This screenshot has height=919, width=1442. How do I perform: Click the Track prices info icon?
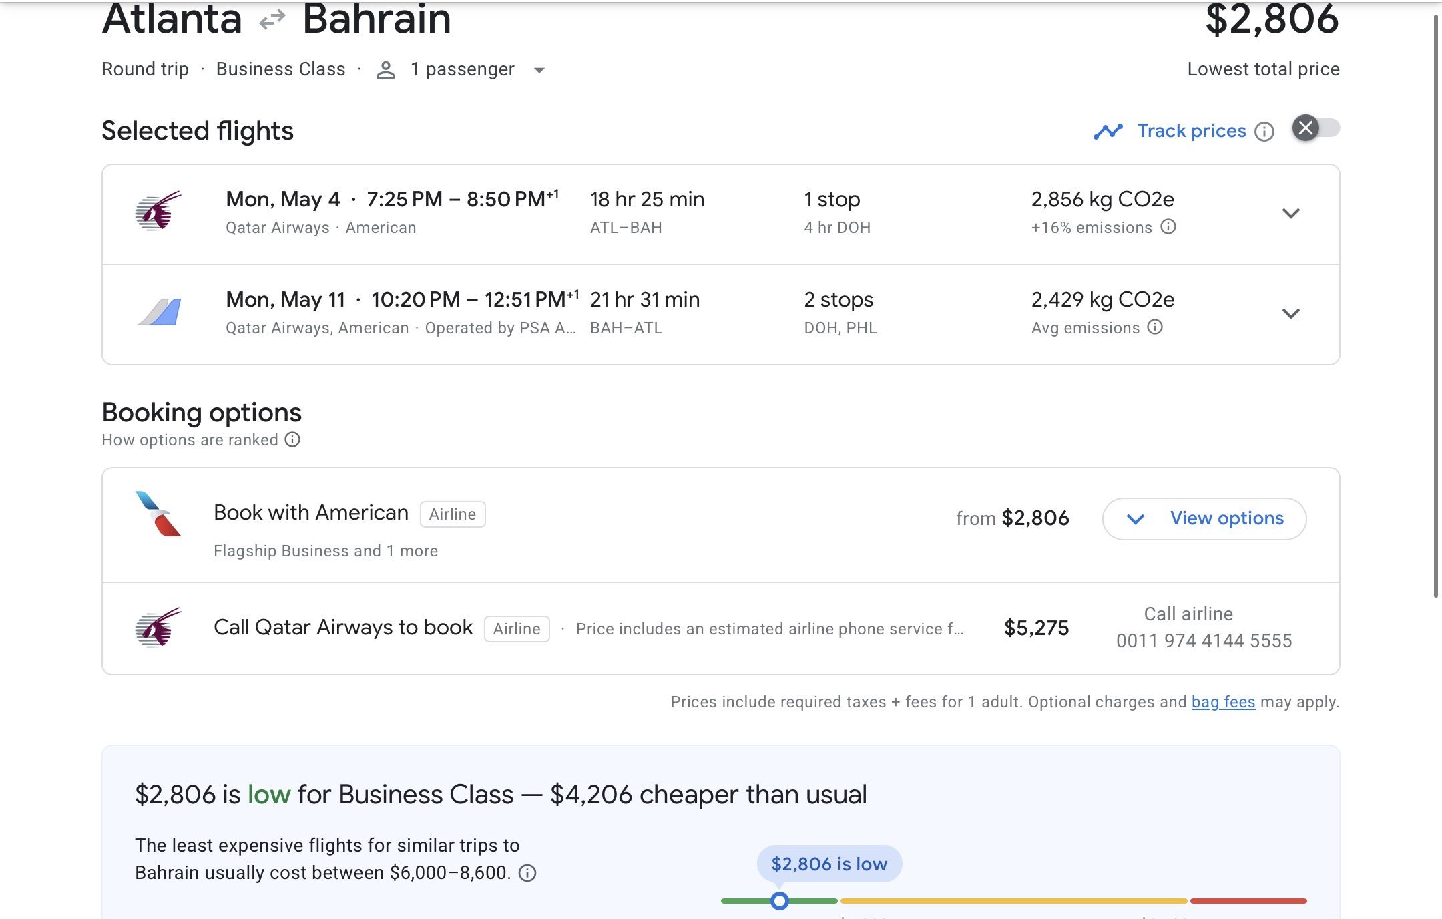(x=1264, y=132)
